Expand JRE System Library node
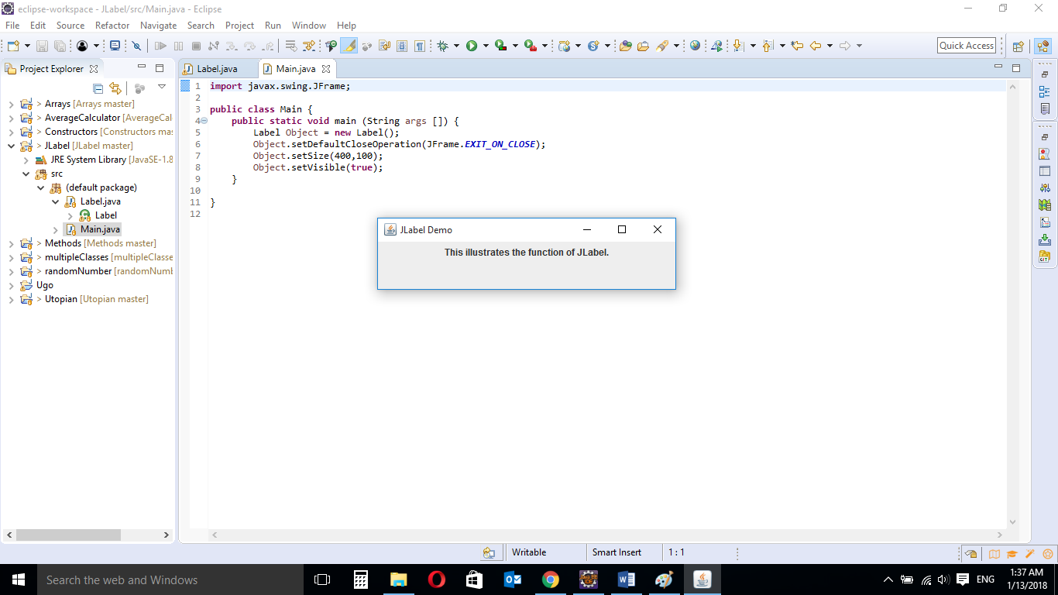Viewport: 1058px width, 595px height. (26, 160)
